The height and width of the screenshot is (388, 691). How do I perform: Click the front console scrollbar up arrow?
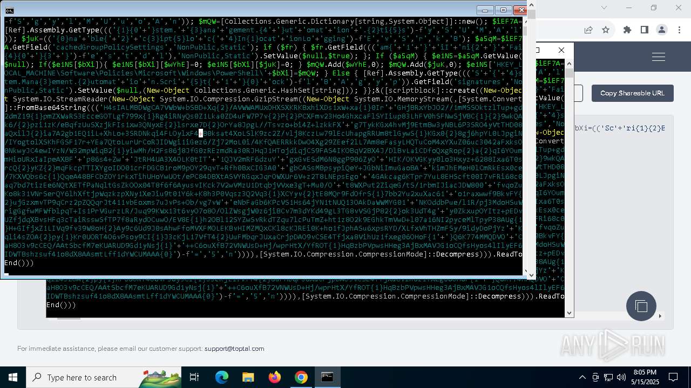(x=531, y=6)
